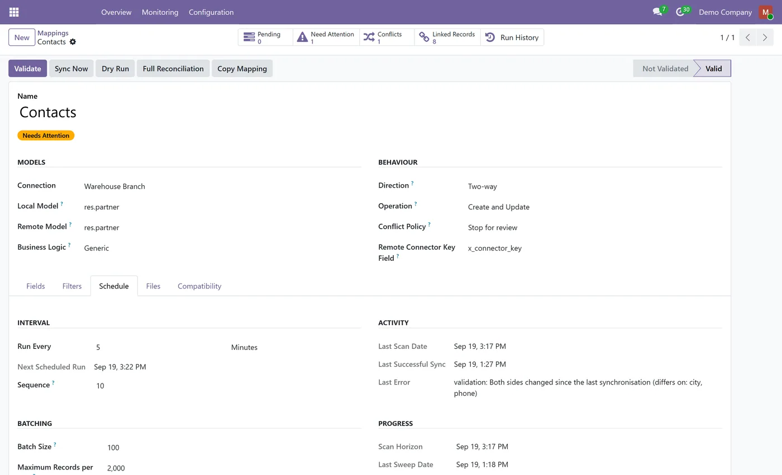This screenshot has width=782, height=475.
Task: Click the 1 / 1 pager counter
Action: click(x=727, y=37)
